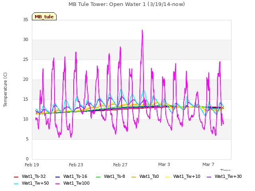Click the 10 y-axis tick label
The image size is (255, 191).
click(x=25, y=119)
